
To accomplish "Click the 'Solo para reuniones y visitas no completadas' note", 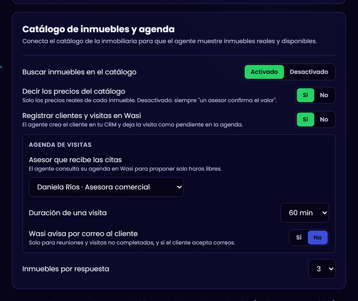I will (132, 242).
